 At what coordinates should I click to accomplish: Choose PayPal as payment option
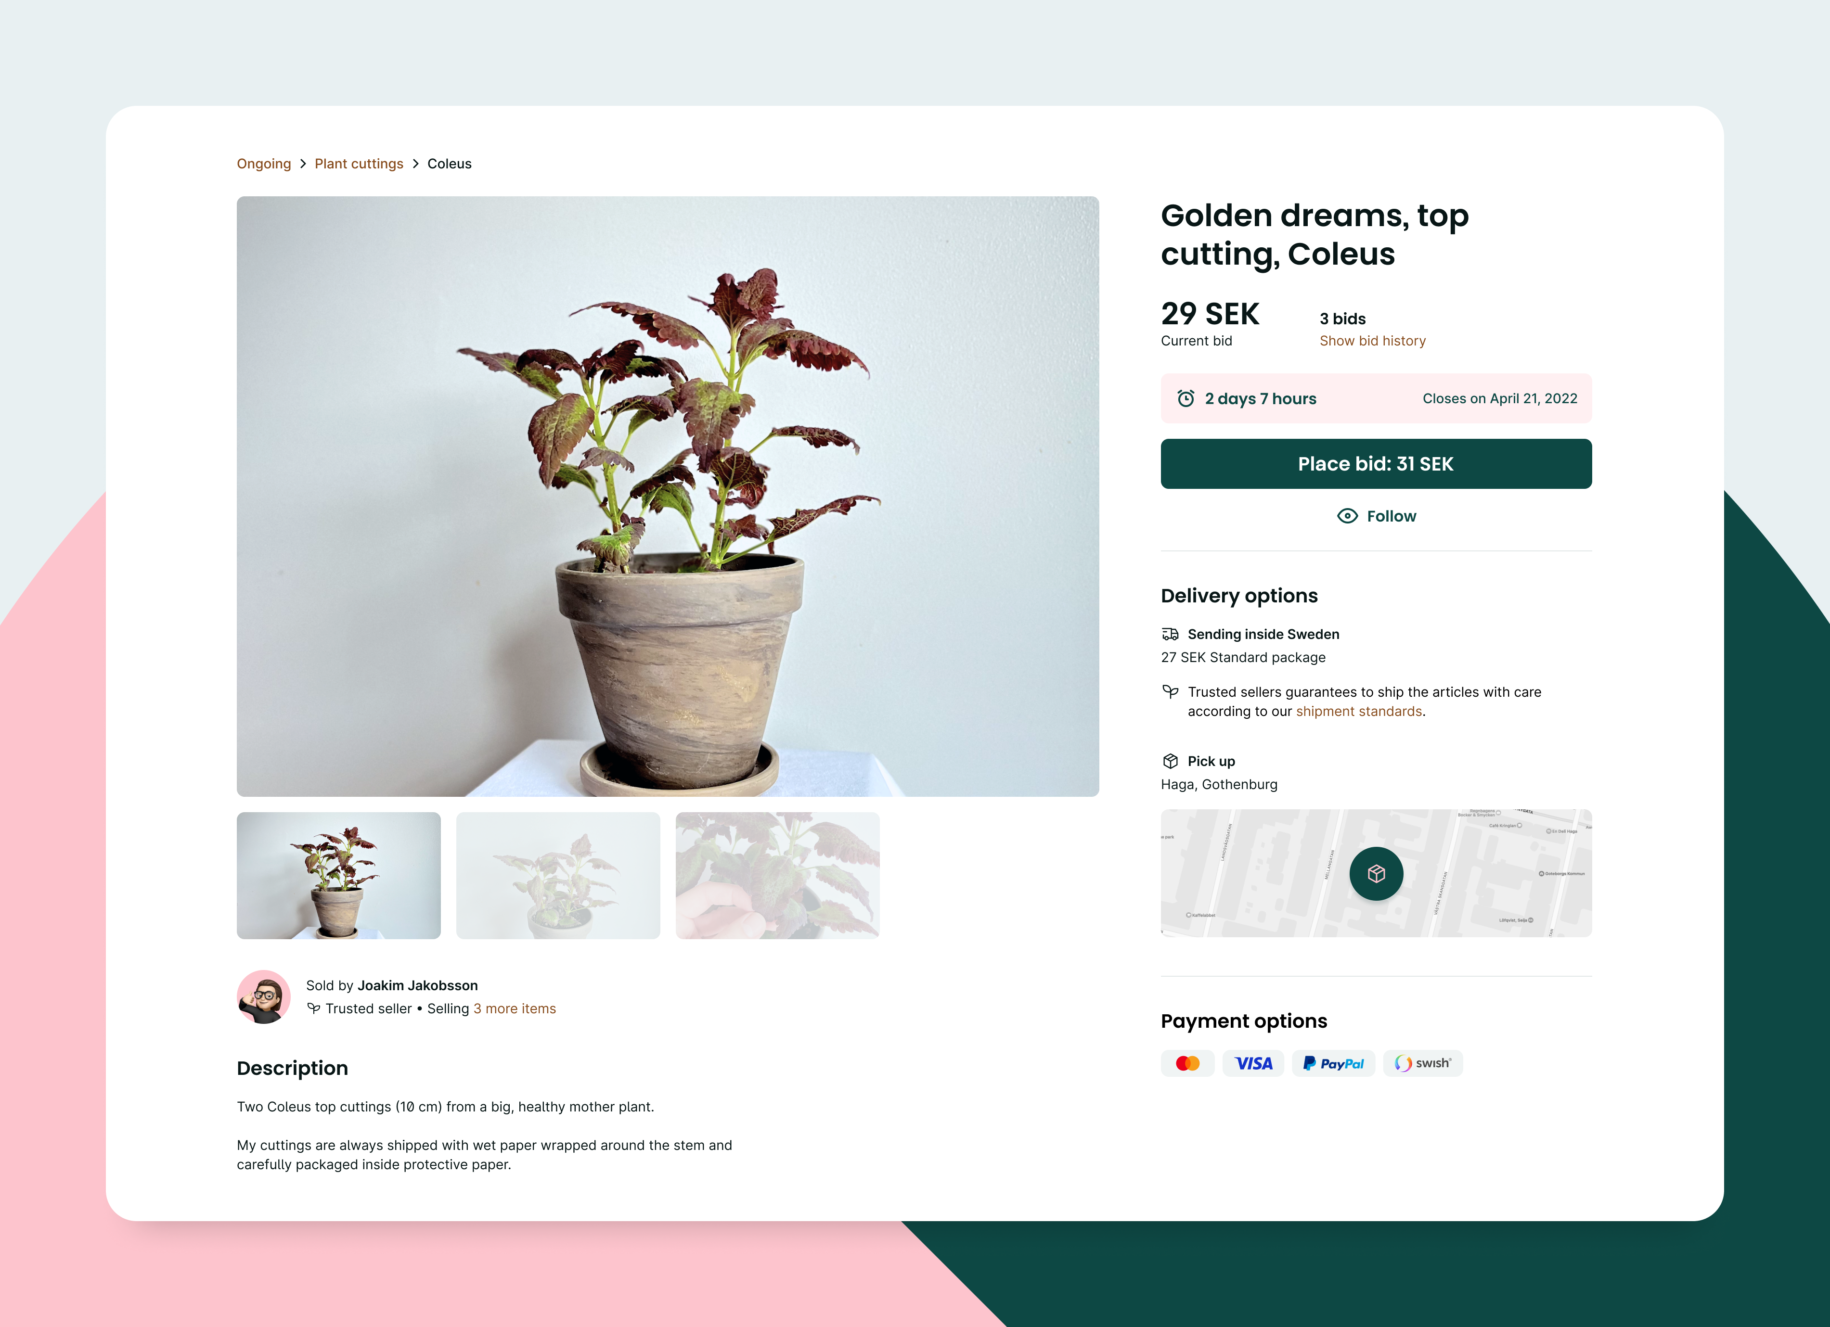pos(1333,1063)
